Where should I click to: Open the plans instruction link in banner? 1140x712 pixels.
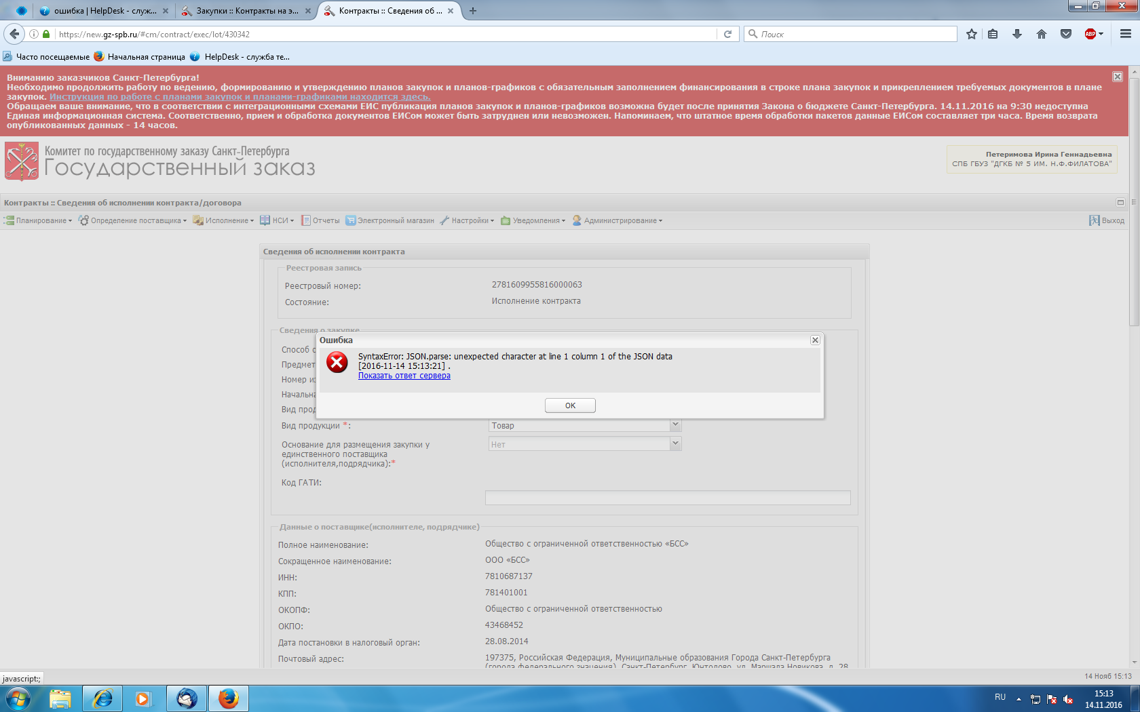240,97
